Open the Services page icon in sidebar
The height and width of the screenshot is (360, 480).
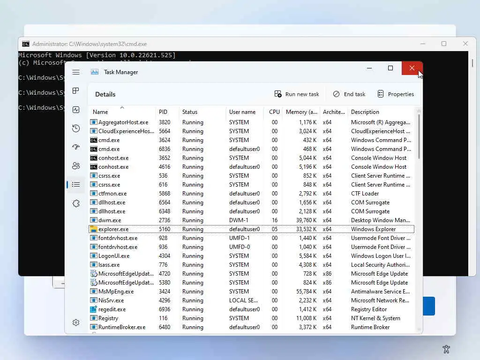tap(76, 203)
